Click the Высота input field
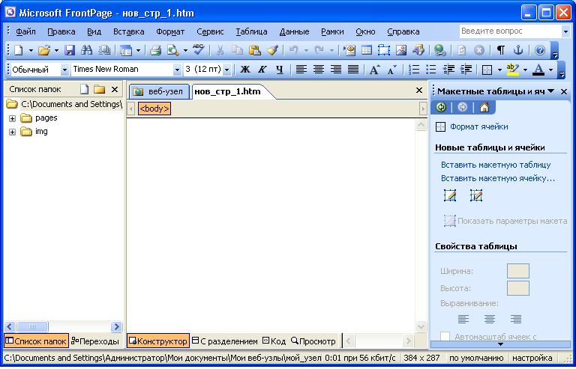The width and height of the screenshot is (576, 369). point(518,288)
